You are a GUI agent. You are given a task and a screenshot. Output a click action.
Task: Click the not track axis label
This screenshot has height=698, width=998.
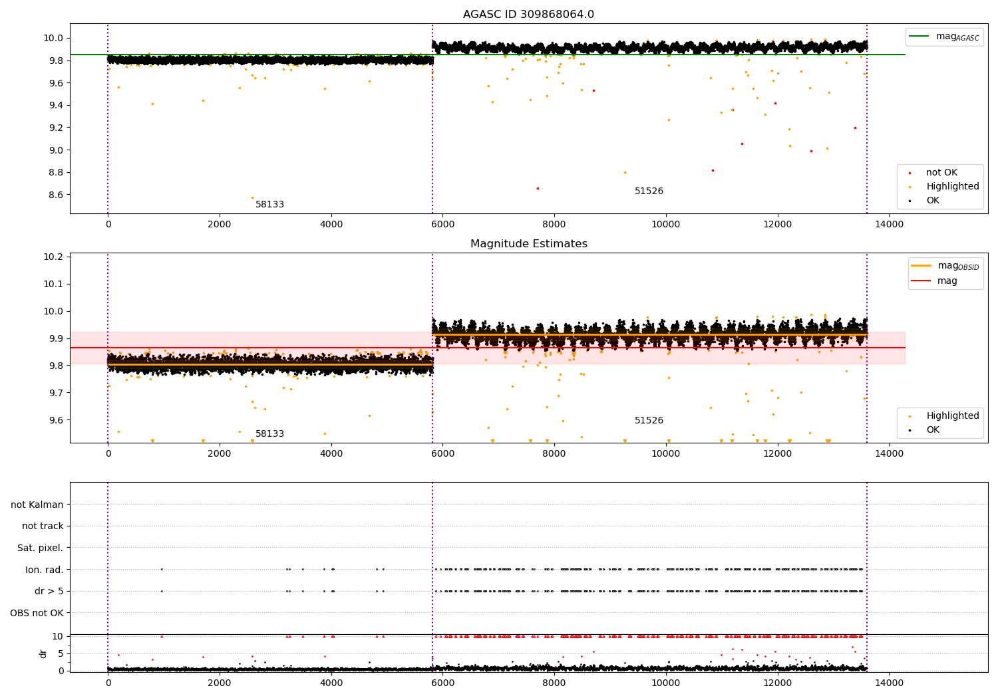coord(43,526)
